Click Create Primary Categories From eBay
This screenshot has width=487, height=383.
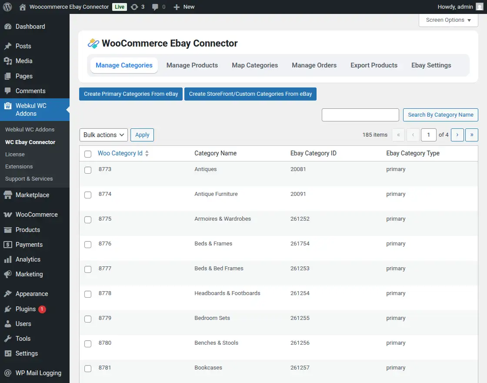tap(131, 94)
